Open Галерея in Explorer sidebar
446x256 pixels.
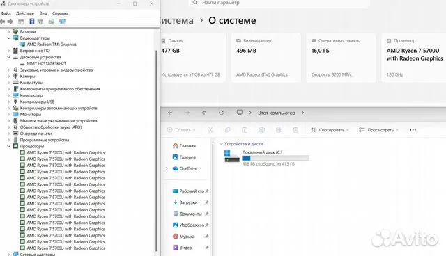click(x=184, y=157)
